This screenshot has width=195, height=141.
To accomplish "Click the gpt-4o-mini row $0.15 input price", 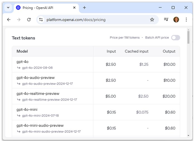I will [111, 112].
